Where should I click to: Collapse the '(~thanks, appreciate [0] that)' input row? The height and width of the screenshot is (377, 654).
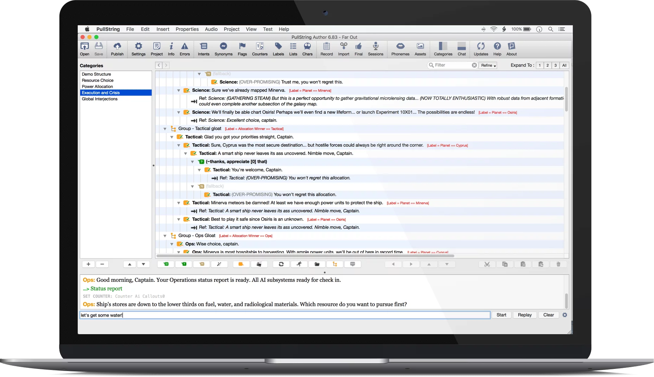pyautogui.click(x=192, y=162)
